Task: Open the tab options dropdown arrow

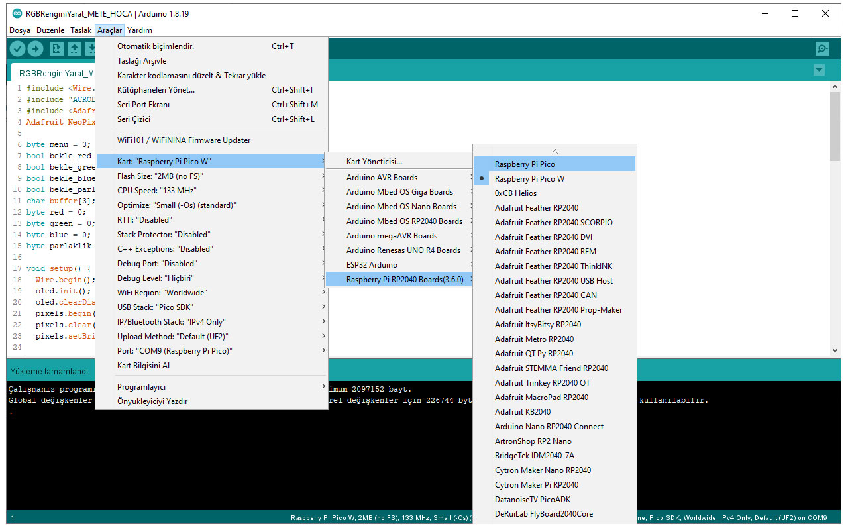Action: (820, 70)
